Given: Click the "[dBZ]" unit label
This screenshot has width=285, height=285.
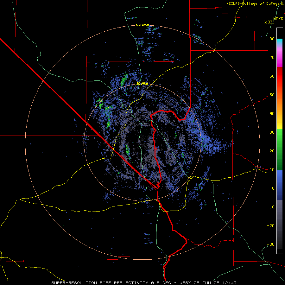Looking at the screenshot, I should (269, 22).
